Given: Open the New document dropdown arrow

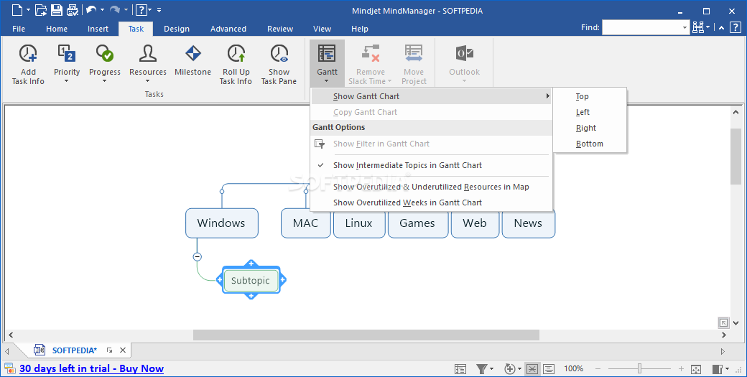Looking at the screenshot, I should point(28,9).
